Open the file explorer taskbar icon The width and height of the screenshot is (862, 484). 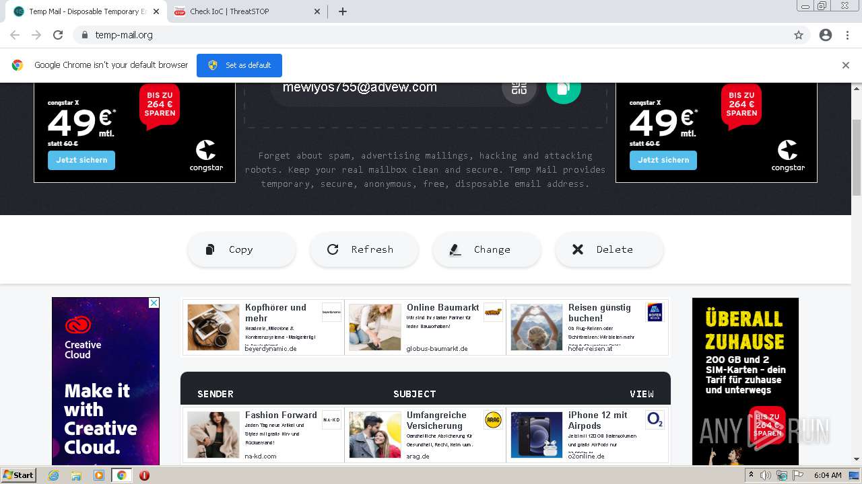(76, 475)
